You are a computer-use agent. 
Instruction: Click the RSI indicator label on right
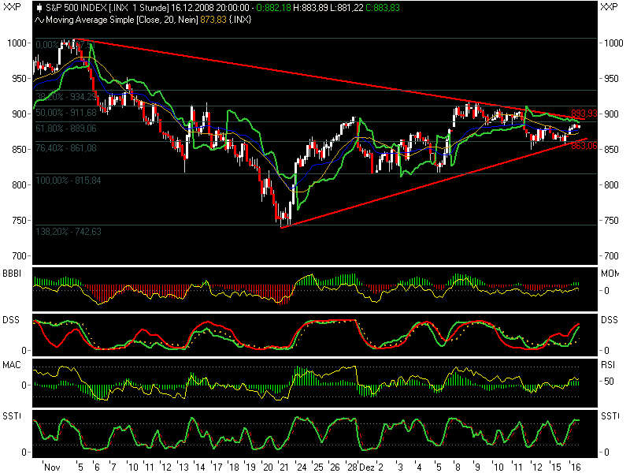tap(608, 365)
